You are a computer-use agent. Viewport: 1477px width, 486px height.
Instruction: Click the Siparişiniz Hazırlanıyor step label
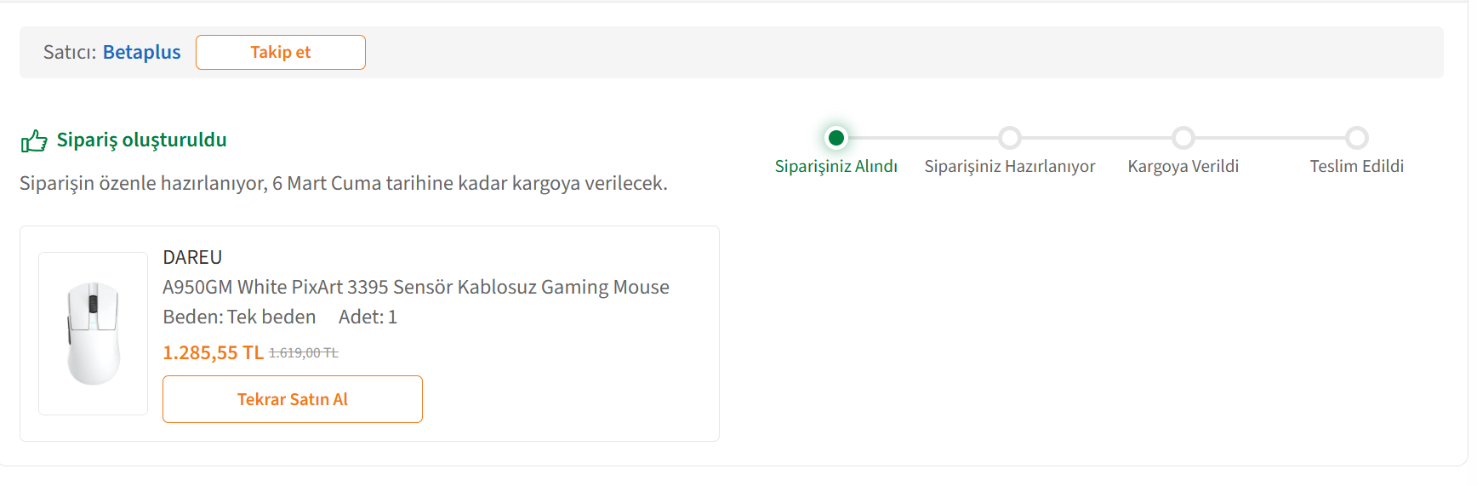1009,167
